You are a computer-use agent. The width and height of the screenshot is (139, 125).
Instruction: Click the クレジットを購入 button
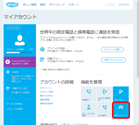(x=112, y=50)
